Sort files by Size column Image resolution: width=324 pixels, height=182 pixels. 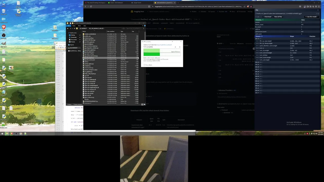pyautogui.click(x=135, y=31)
